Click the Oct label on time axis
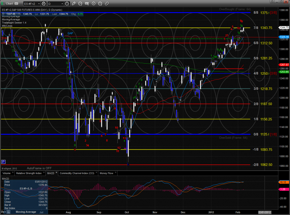Image resolution: width=290 pixels, height=215 pixels. pyautogui.click(x=127, y=212)
